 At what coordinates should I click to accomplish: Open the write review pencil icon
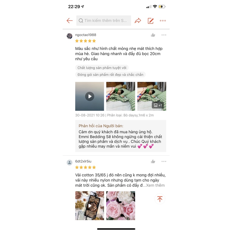click(x=151, y=21)
